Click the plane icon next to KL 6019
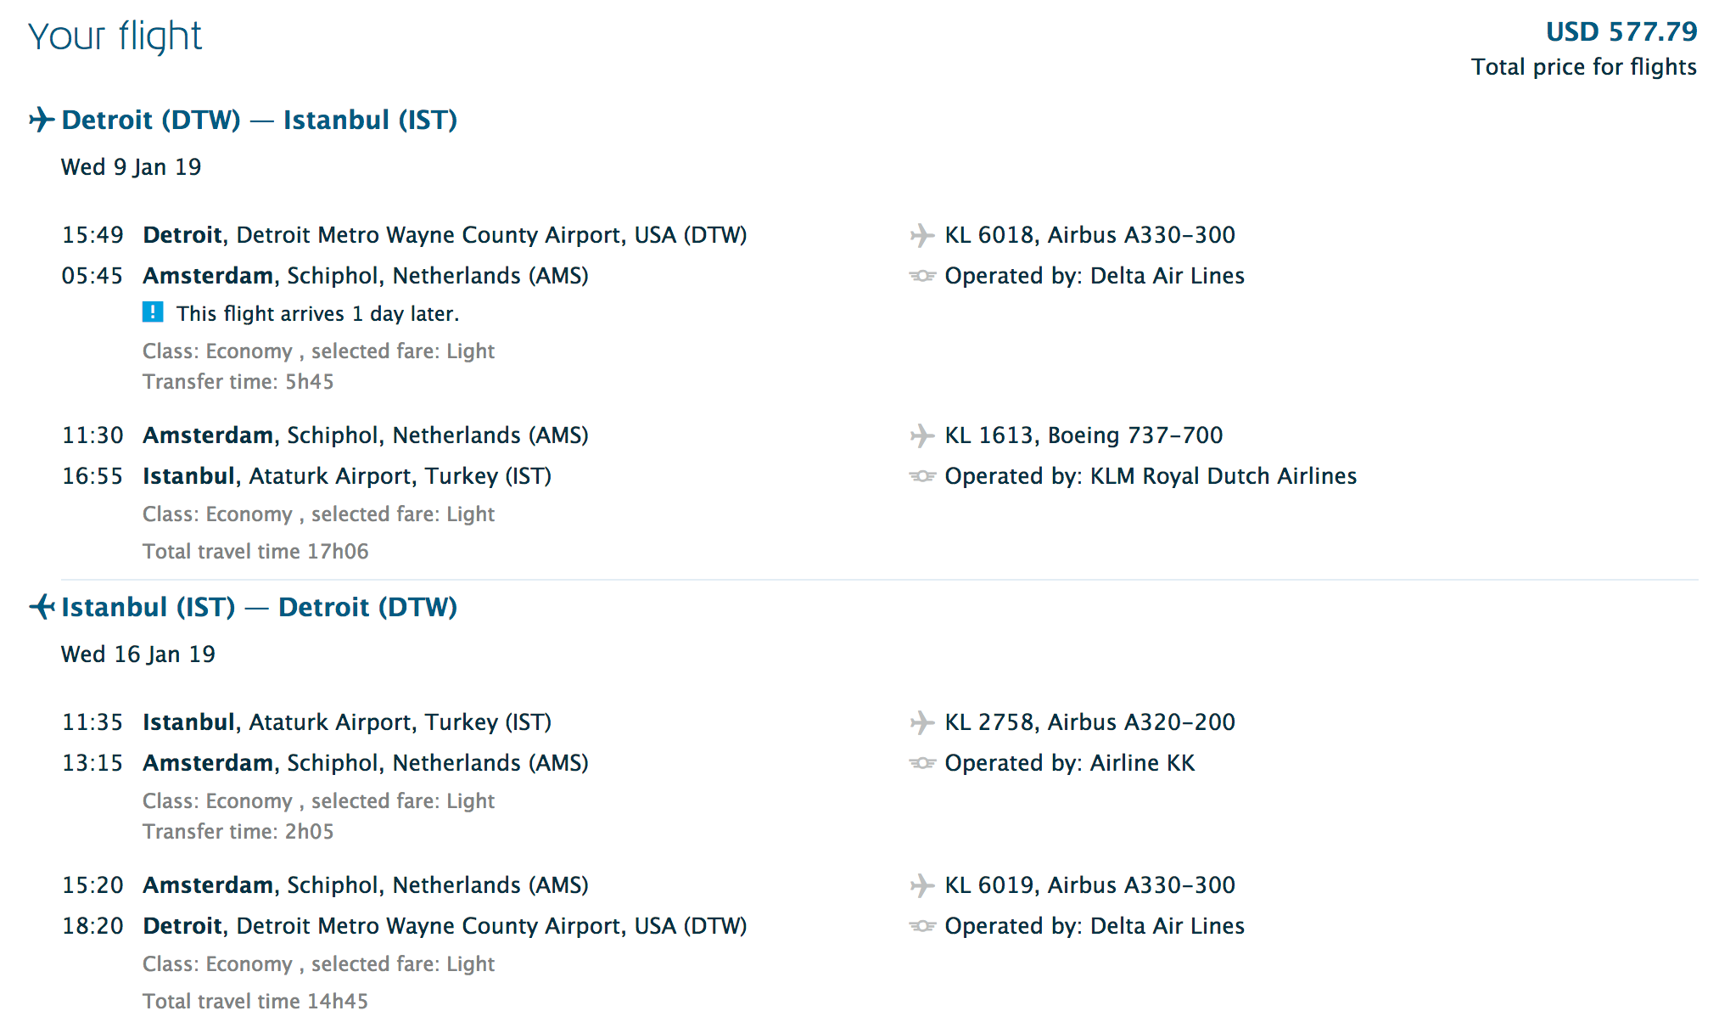The width and height of the screenshot is (1719, 1022). [922, 885]
